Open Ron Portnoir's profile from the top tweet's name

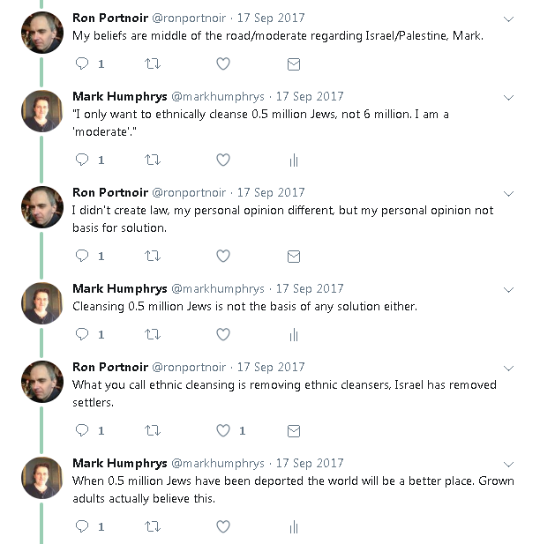109,19
